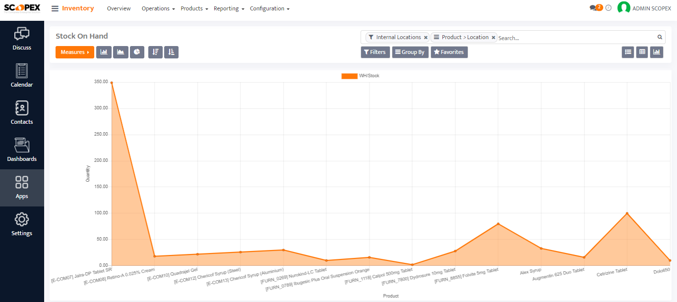
Task: Toggle the WH/Stock legend color swatch
Action: [349, 76]
